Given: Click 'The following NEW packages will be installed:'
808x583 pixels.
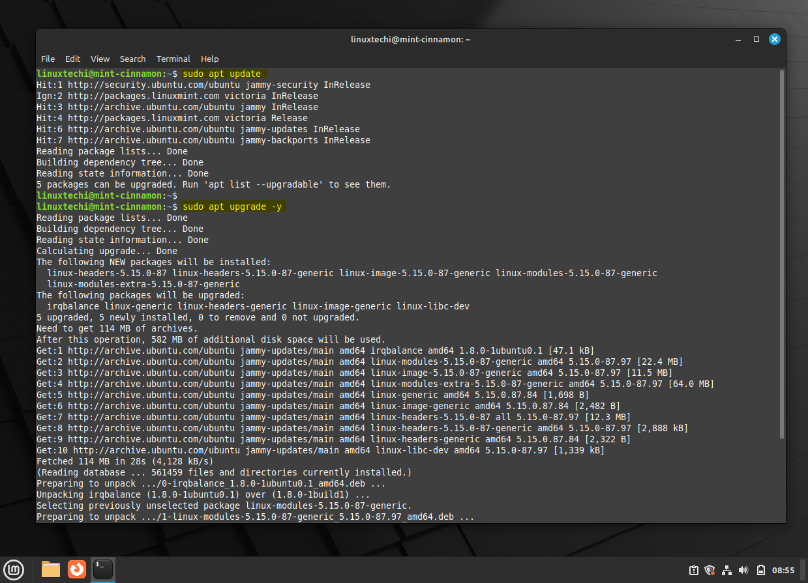Looking at the screenshot, I should (x=153, y=262).
